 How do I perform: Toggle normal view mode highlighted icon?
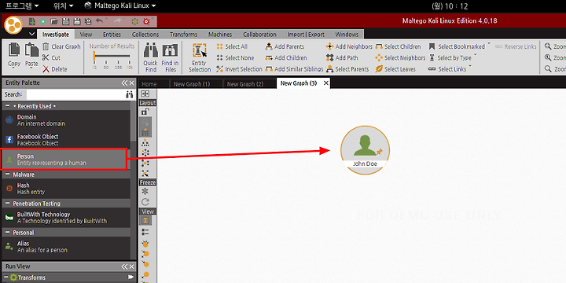coord(145,221)
